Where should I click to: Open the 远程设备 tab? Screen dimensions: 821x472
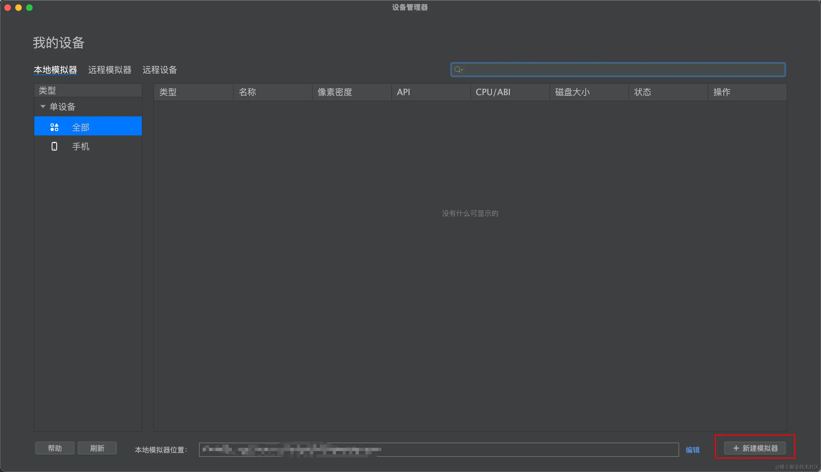[160, 70]
